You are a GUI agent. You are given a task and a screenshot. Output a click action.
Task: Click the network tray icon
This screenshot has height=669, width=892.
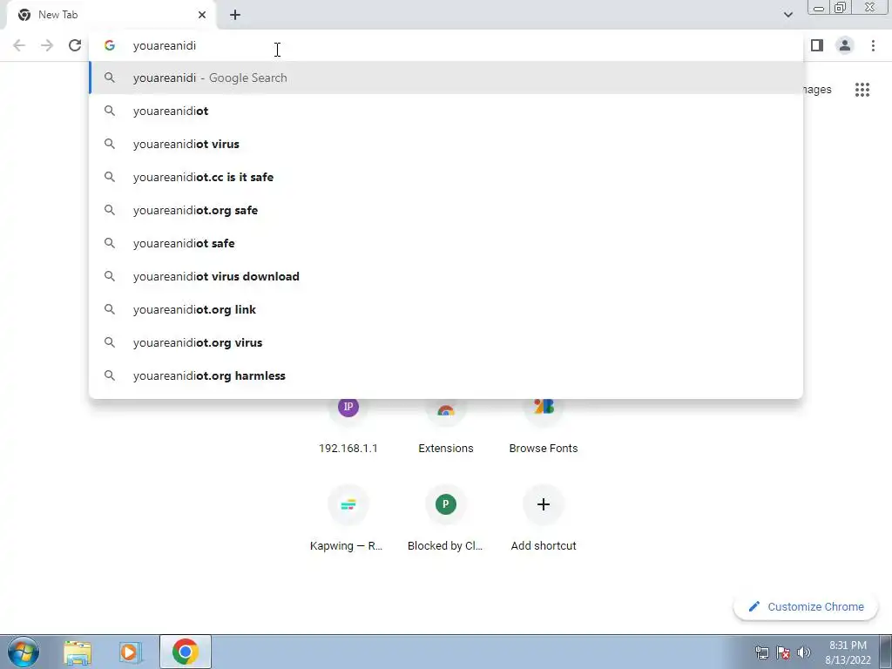[761, 652]
